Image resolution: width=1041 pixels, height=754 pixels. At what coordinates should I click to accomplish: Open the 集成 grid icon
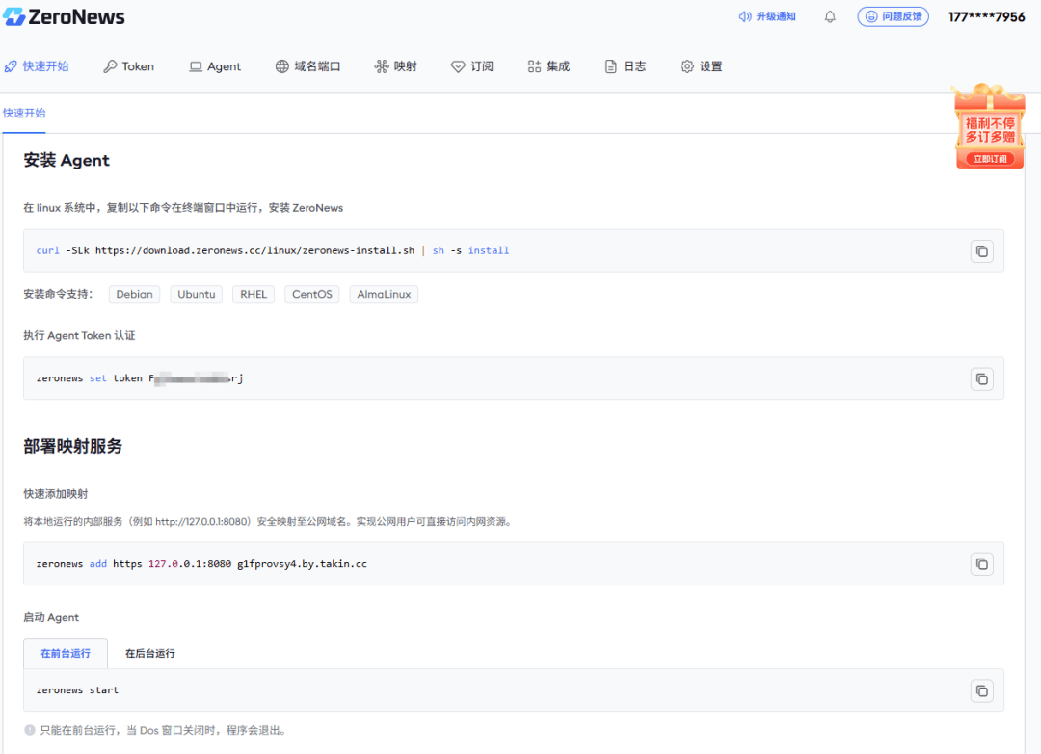pos(534,66)
